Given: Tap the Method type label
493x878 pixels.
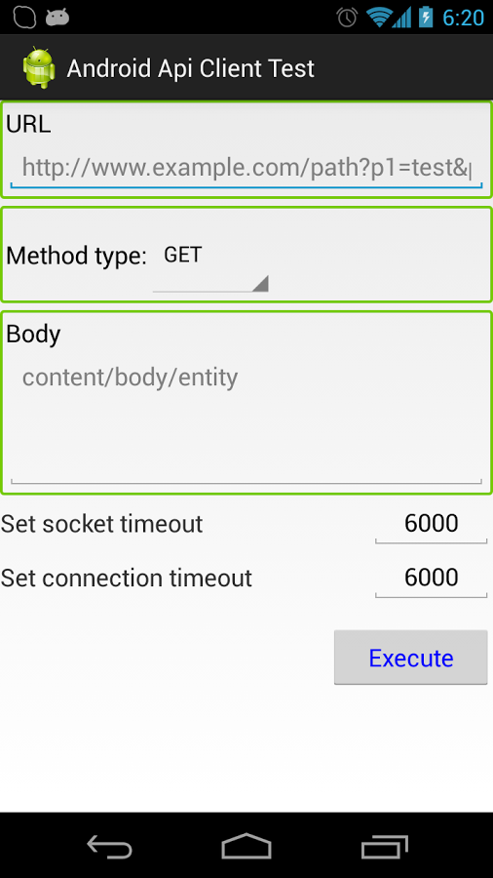Looking at the screenshot, I should click(76, 256).
